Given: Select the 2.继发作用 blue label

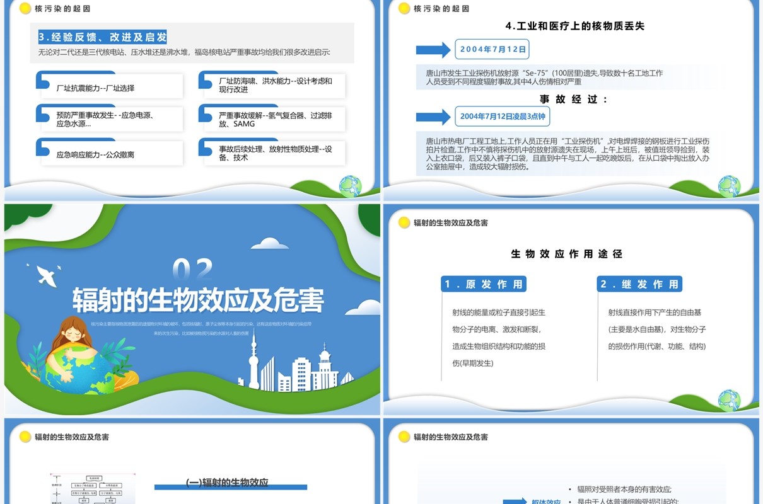Looking at the screenshot, I should tap(639, 284).
